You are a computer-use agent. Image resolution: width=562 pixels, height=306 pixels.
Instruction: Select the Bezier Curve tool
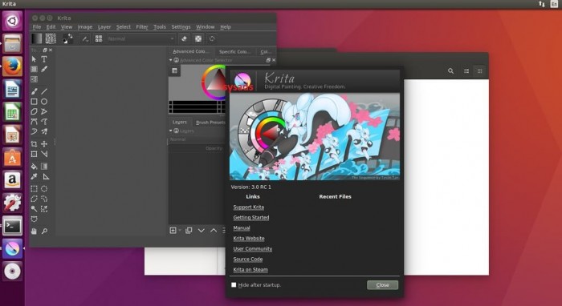[x=34, y=122]
